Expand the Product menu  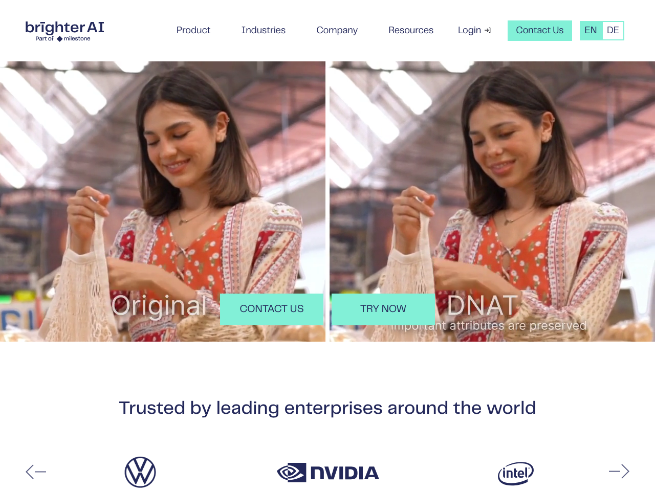193,30
